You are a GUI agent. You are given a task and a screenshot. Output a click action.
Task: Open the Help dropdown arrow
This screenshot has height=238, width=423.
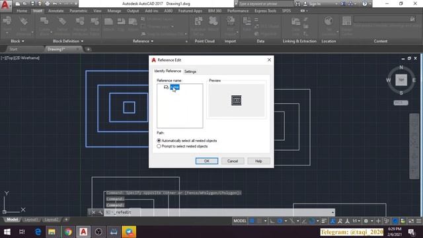pyautogui.click(x=369, y=4)
